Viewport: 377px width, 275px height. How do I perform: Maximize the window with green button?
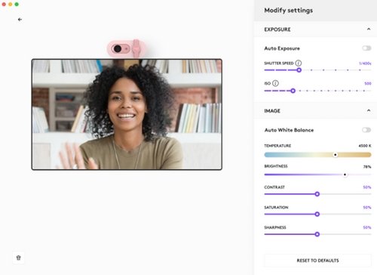(17, 4)
